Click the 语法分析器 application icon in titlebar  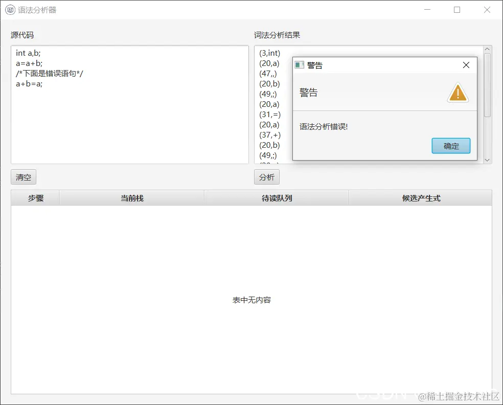[9, 9]
